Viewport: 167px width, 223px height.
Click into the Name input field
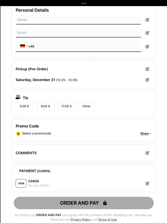pyautogui.click(x=78, y=20)
